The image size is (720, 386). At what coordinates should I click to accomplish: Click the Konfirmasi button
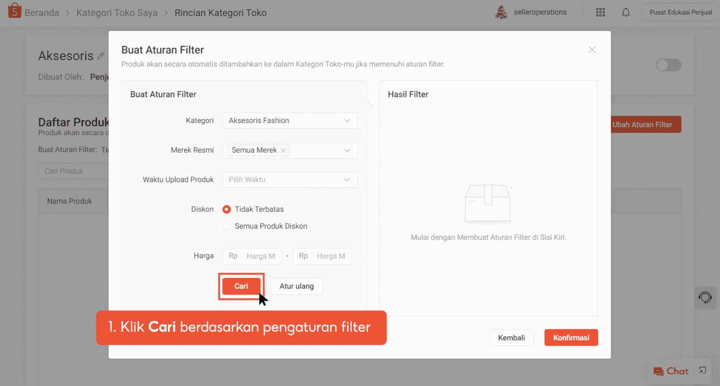click(571, 337)
